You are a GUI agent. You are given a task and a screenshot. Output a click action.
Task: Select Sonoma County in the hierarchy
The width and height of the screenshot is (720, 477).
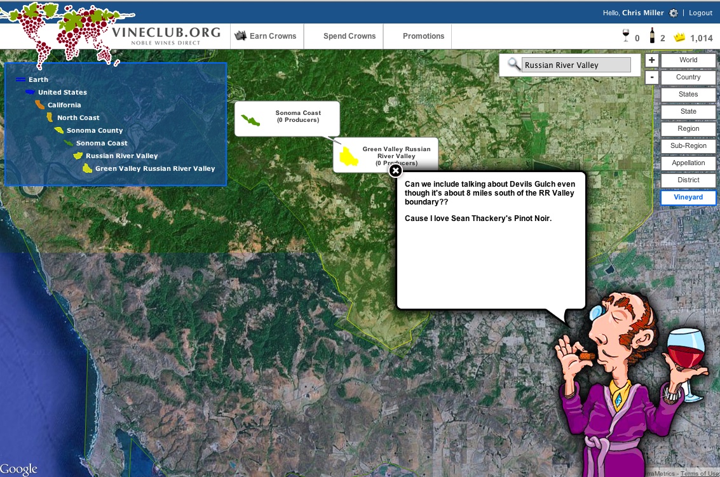(95, 131)
